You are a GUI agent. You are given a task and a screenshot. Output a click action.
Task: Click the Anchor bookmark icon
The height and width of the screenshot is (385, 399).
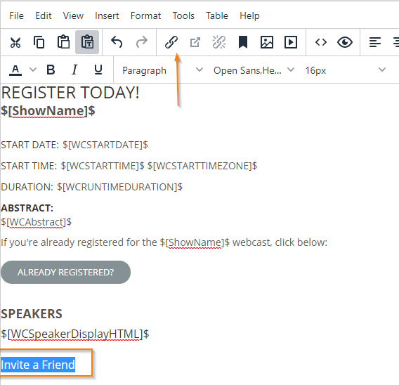(243, 42)
